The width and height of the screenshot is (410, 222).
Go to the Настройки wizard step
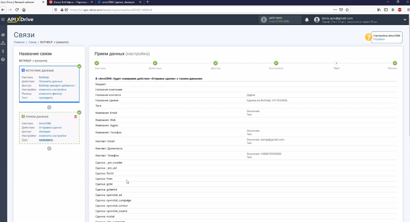pos(276,63)
